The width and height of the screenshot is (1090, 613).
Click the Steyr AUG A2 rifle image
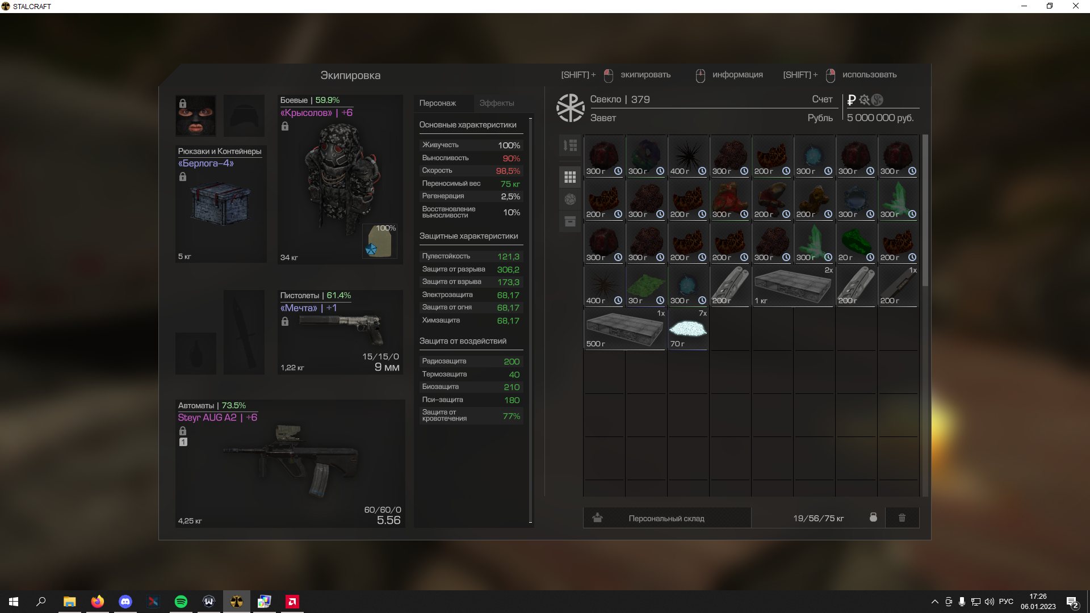pyautogui.click(x=291, y=461)
